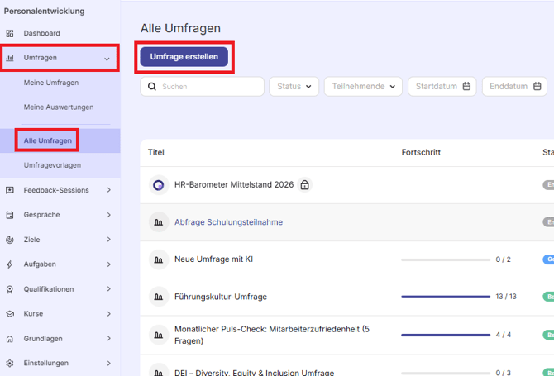This screenshot has height=376, width=554.
Task: Click progress bar of Führungskultur-Umfrage
Action: (446, 297)
